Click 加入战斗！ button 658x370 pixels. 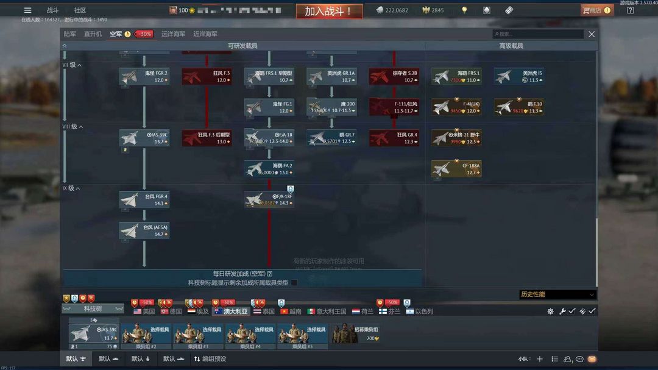329,12
